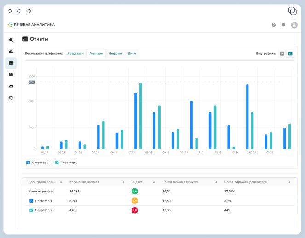Click the red rating badge of Оператор 2
This screenshot has height=238, width=305.
pyautogui.click(x=135, y=210)
